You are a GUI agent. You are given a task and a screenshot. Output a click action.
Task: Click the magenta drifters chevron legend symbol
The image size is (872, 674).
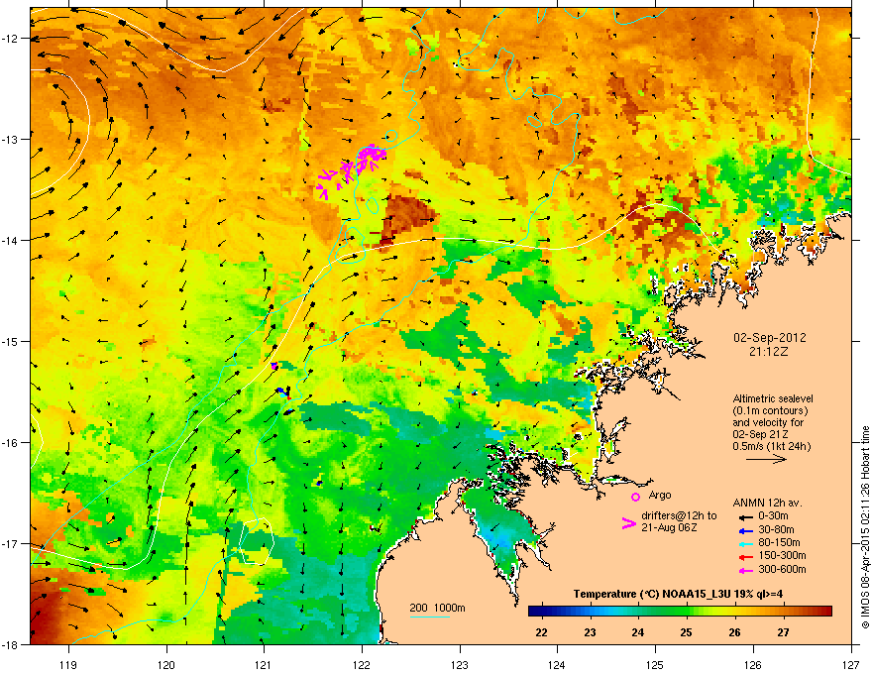coord(628,522)
